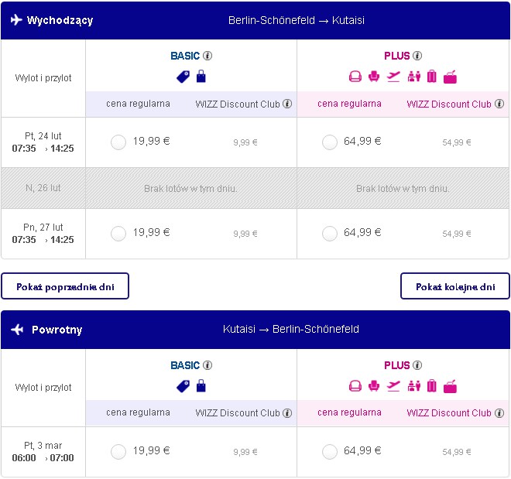
Task: Click the PLUS info icon in outbound section
Action: point(417,56)
